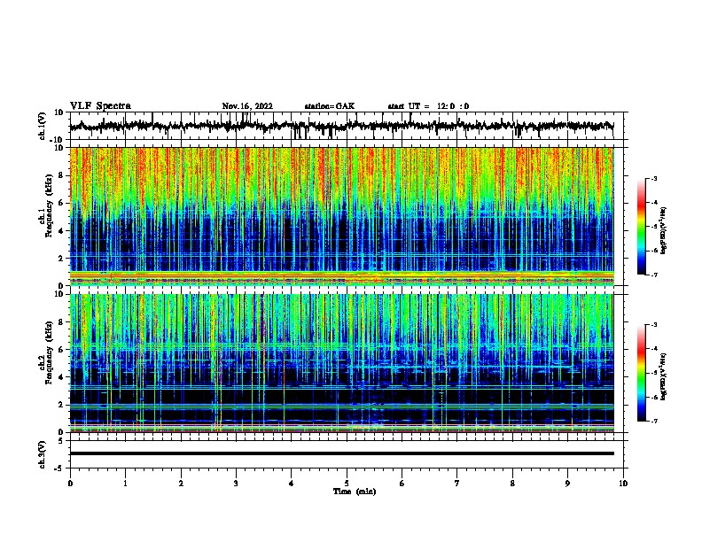Viewport: 702px width, 542px height.
Task: Click the "start UT = 12:0 :0" text
Action: point(428,106)
